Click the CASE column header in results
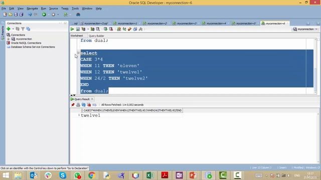The image size is (321, 180). [x=132, y=110]
